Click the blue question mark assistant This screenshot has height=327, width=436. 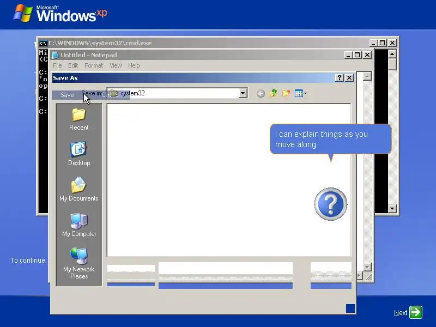pyautogui.click(x=331, y=204)
